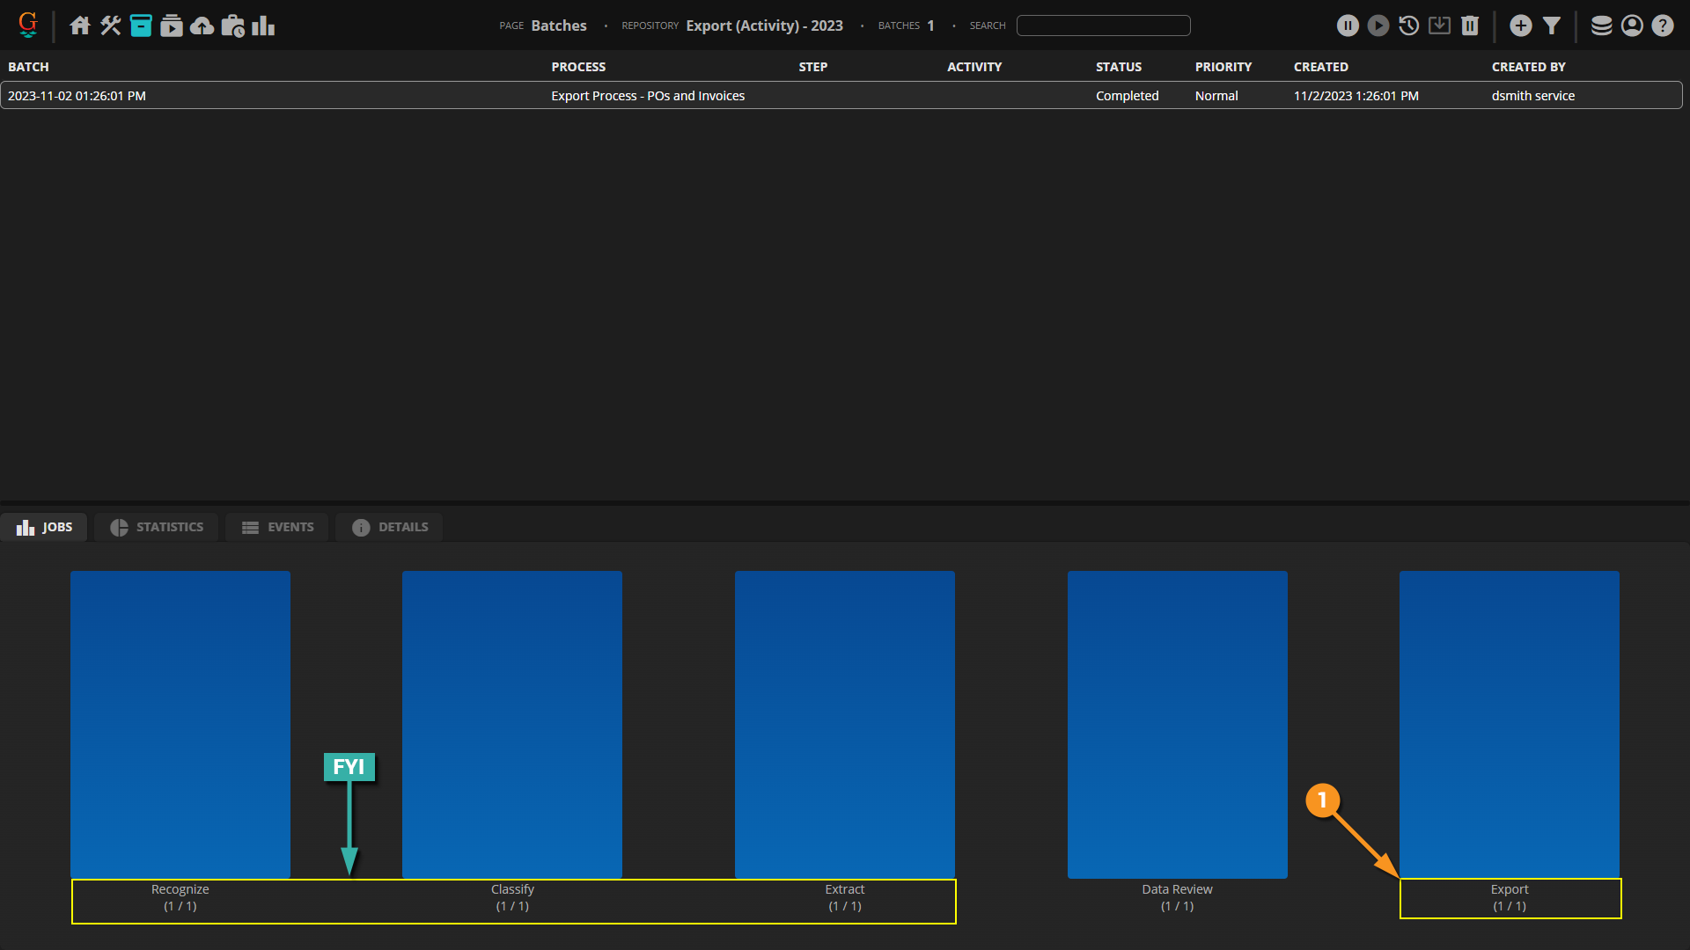Image resolution: width=1690 pixels, height=950 pixels.
Task: Open the Tasks play-stack icon
Action: click(x=172, y=26)
